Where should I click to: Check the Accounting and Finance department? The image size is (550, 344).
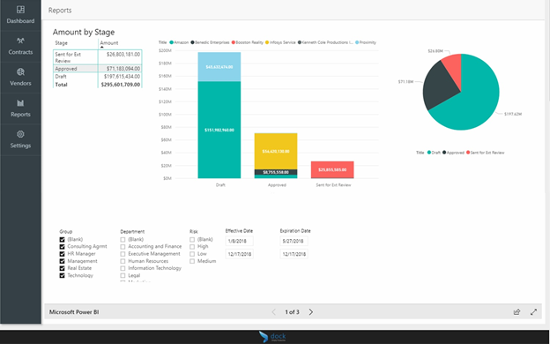tap(123, 247)
